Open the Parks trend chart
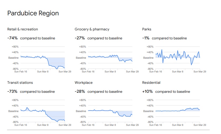This screenshot has height=134, width=221. pyautogui.click(x=177, y=58)
